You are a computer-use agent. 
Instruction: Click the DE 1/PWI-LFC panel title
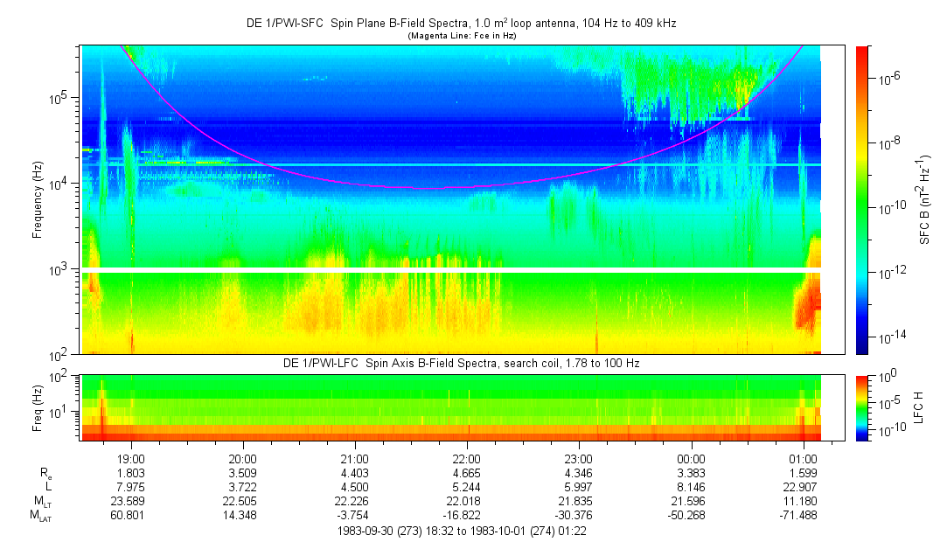pyautogui.click(x=461, y=363)
